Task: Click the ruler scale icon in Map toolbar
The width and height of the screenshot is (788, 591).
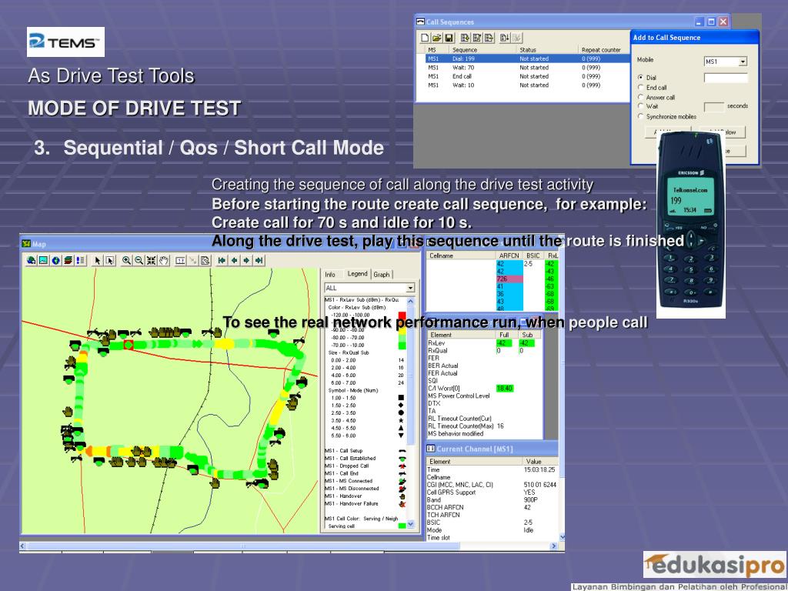Action: pyautogui.click(x=180, y=260)
